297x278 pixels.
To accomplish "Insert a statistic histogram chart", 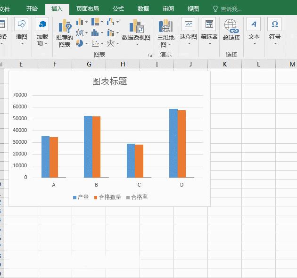I will [95, 33].
